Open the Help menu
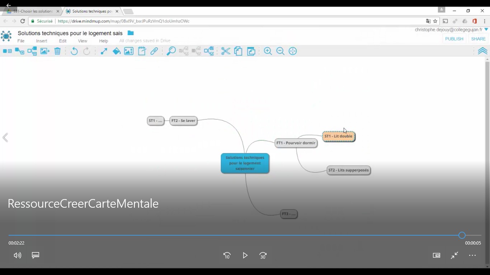 point(104,41)
